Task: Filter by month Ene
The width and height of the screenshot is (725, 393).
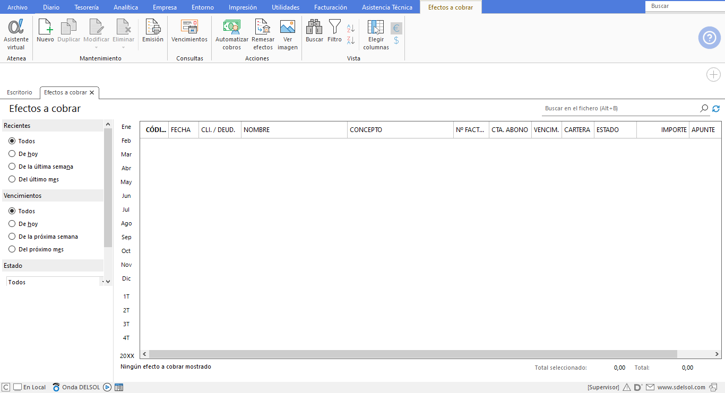Action: (126, 127)
